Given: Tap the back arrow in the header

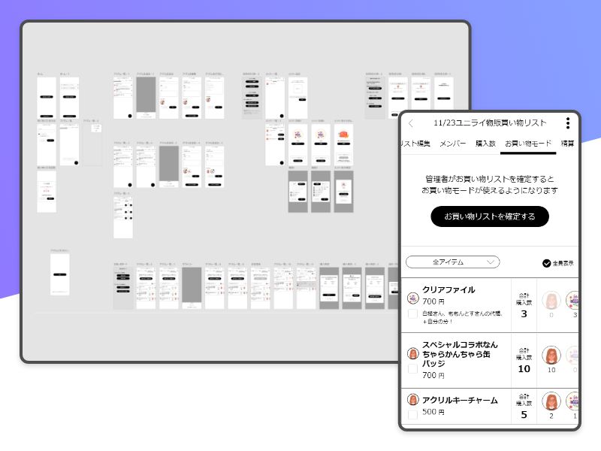Looking at the screenshot, I should coord(411,123).
